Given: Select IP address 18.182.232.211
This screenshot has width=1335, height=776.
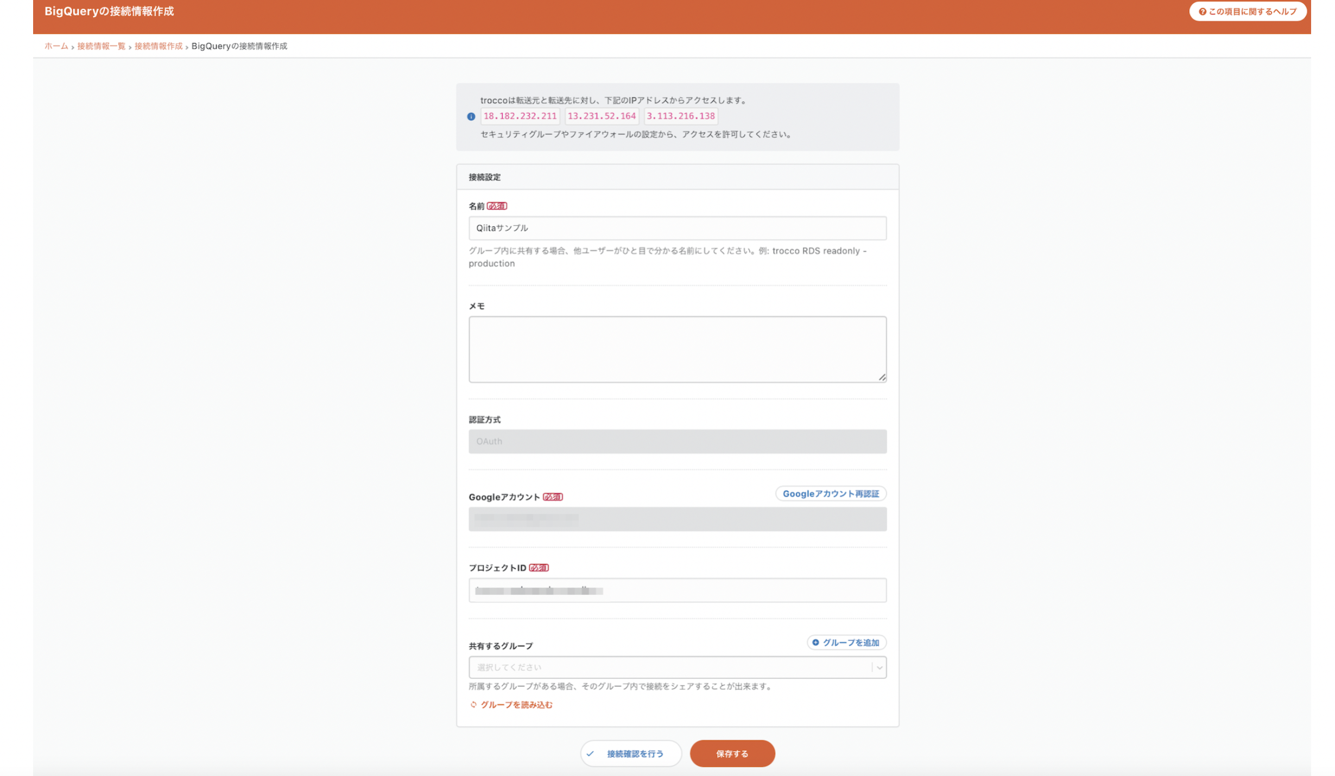Looking at the screenshot, I should click(x=520, y=116).
